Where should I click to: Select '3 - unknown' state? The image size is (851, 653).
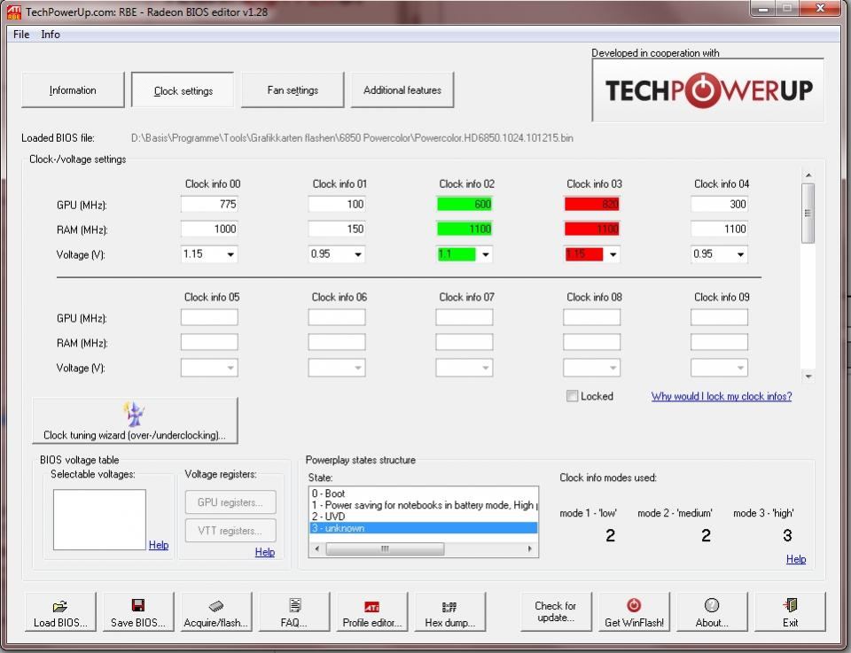coord(424,528)
